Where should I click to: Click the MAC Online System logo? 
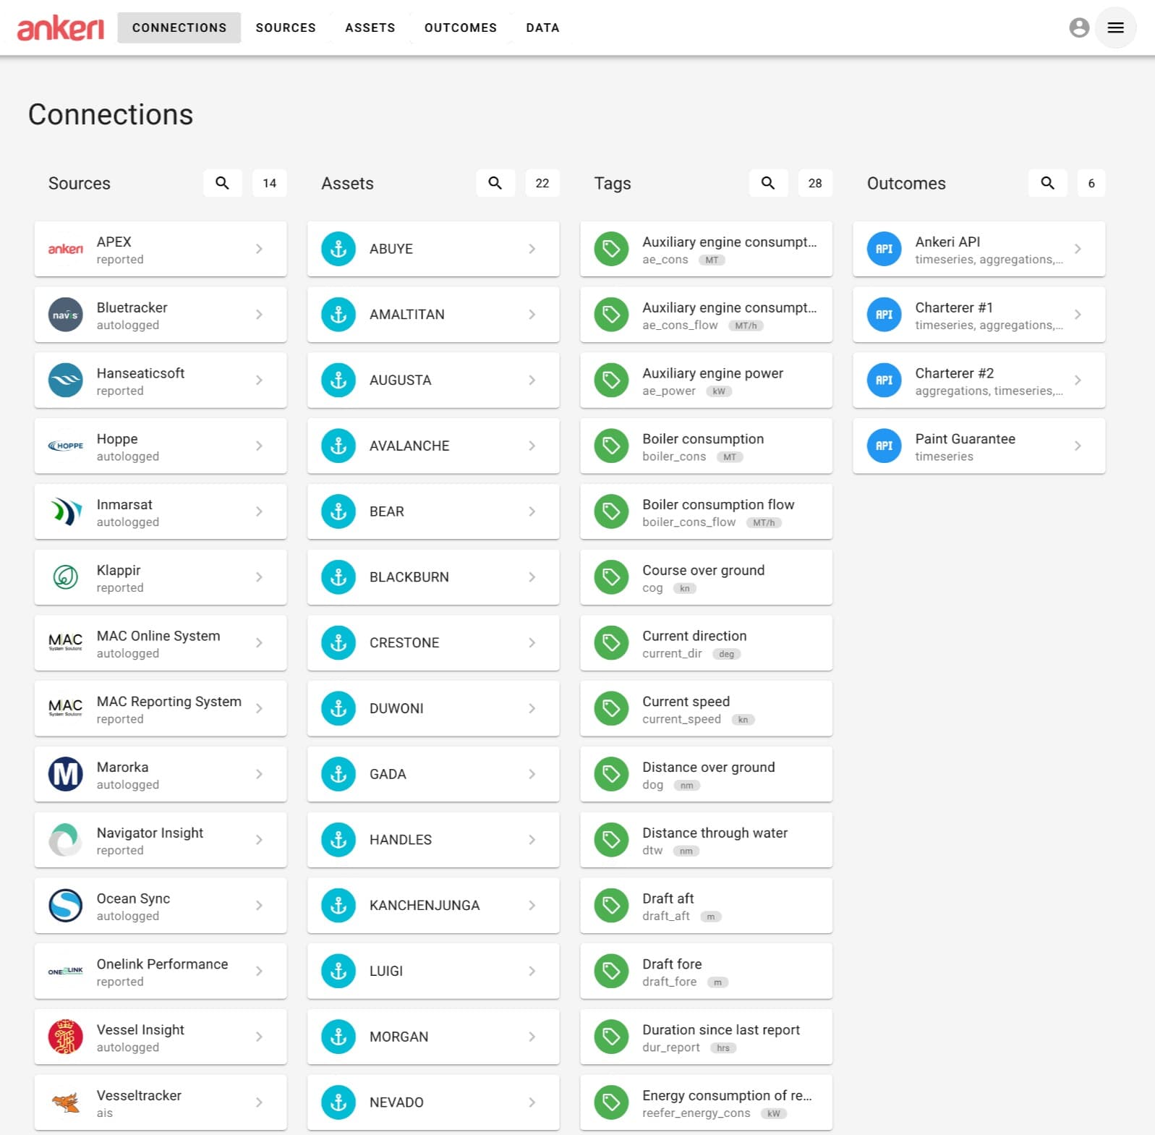tap(66, 642)
